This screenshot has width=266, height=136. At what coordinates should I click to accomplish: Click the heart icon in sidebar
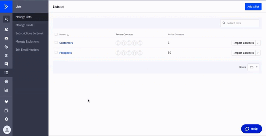click(6, 102)
